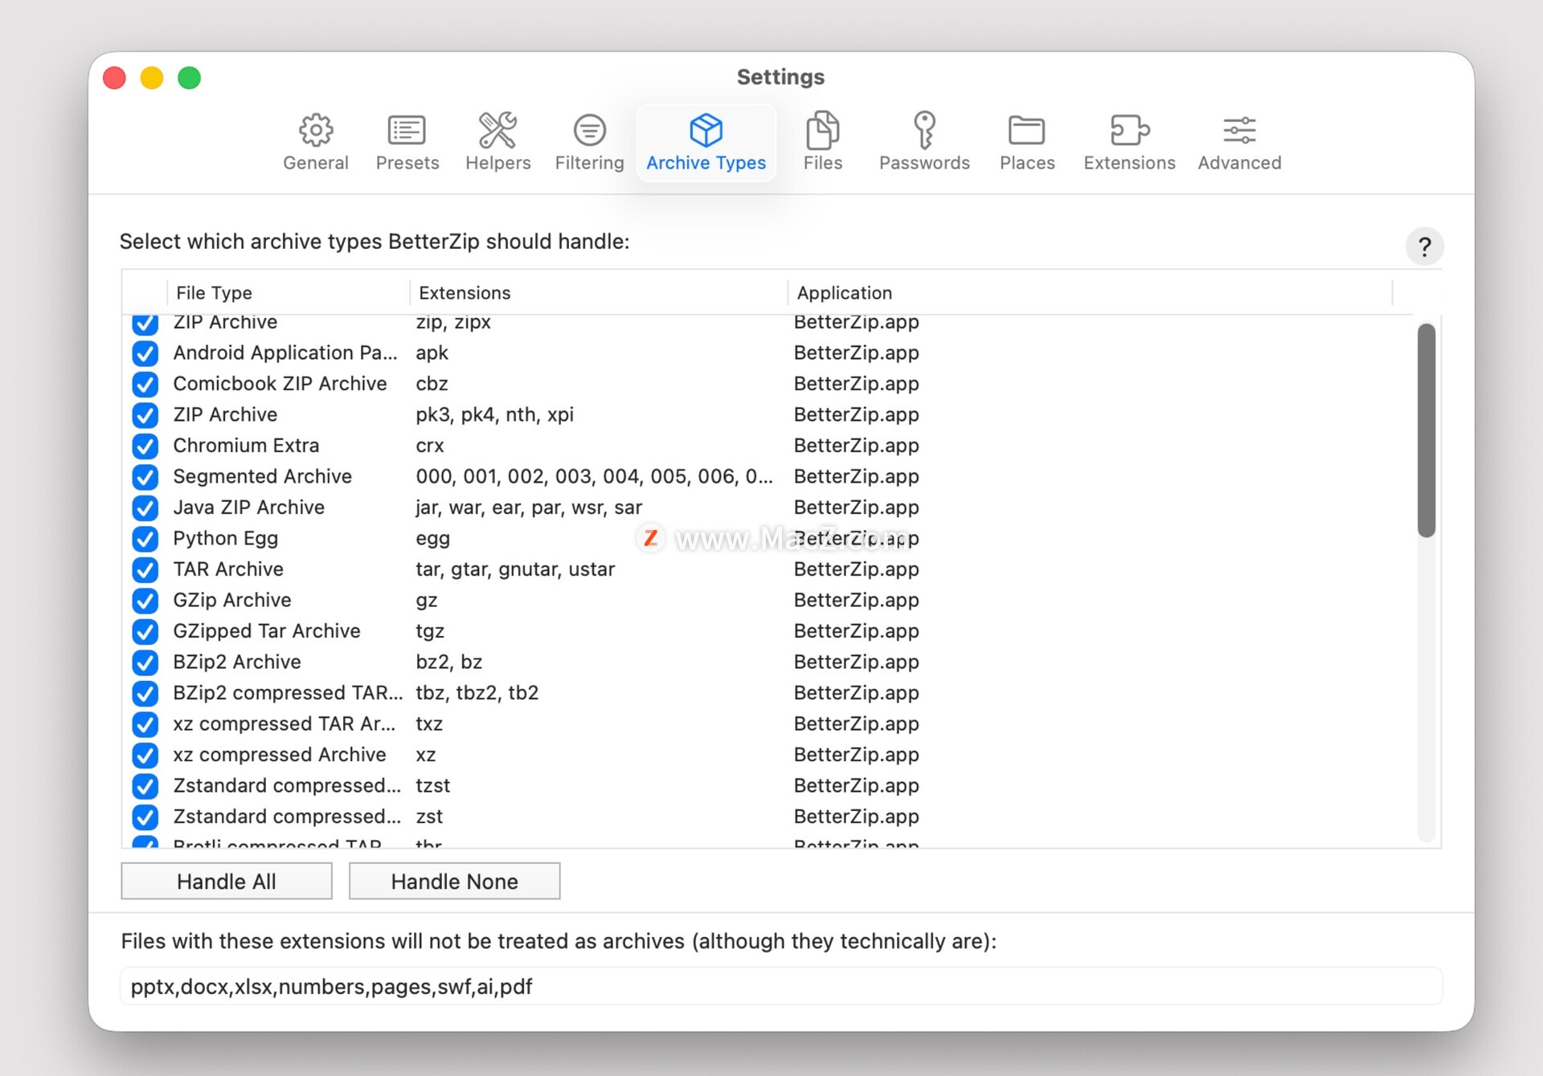Open the General settings pane
Viewport: 1543px width, 1076px height.
click(x=316, y=143)
